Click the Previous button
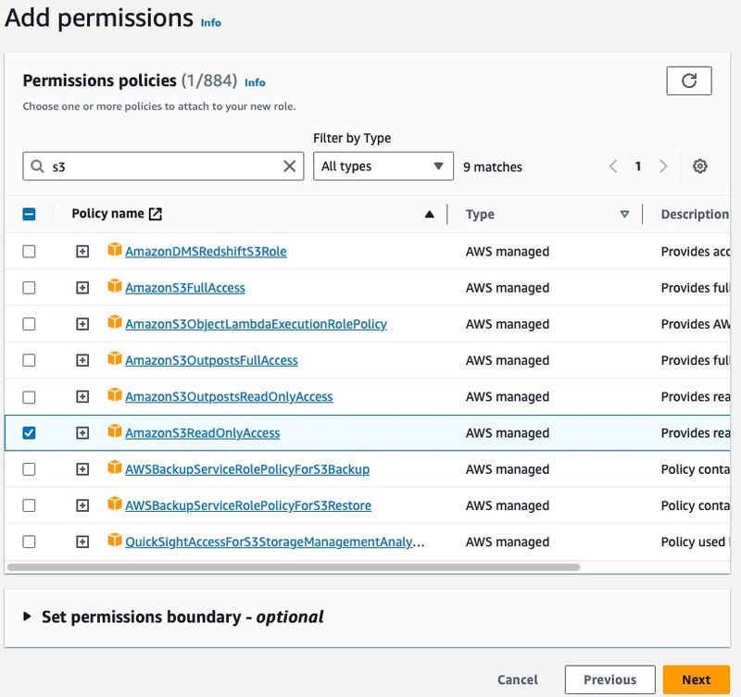The image size is (741, 697). 609,679
